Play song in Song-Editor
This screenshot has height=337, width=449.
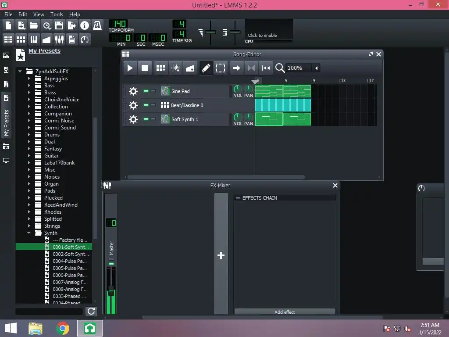point(130,68)
